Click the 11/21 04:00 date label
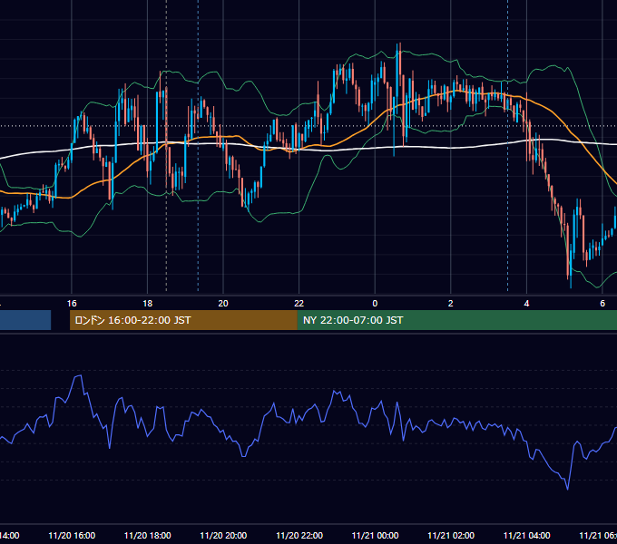The width and height of the screenshot is (617, 544). (x=527, y=536)
